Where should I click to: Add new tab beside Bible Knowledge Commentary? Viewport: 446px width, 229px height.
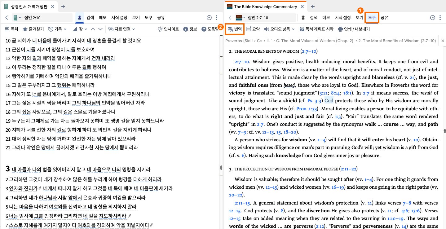click(x=312, y=7)
